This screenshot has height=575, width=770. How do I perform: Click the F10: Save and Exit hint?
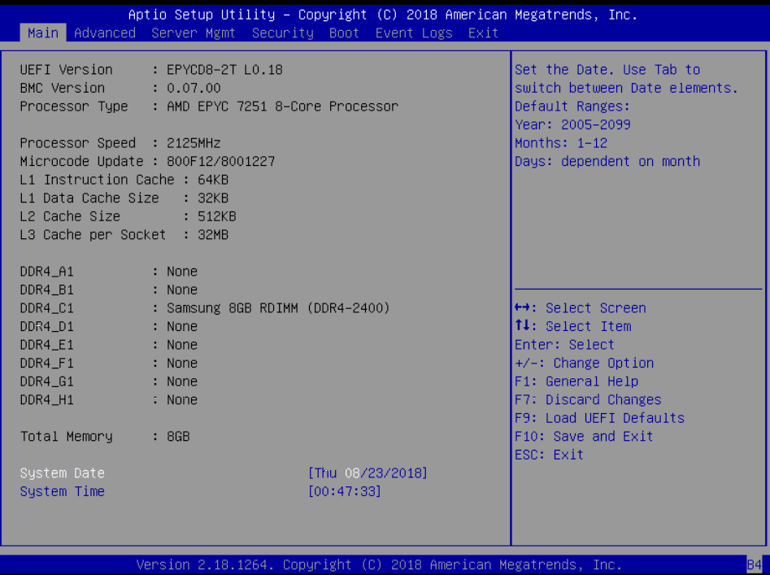pos(584,437)
